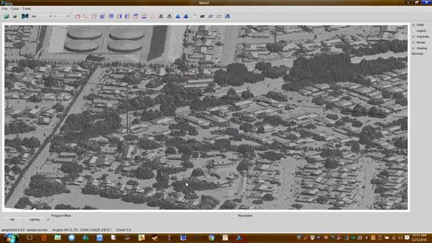Toggle the animation toolbar icon
Viewport: 432px width, 243px height.
pyautogui.click(x=25, y=16)
